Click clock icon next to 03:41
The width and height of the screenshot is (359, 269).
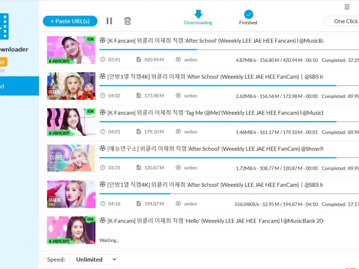click(x=103, y=60)
